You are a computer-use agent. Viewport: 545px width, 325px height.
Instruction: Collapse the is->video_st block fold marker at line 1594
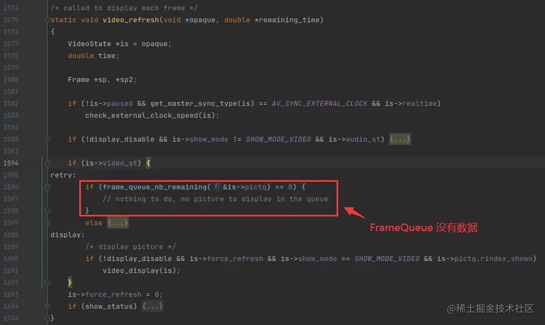[x=47, y=163]
